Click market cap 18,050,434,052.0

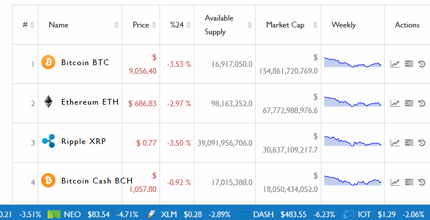click(x=290, y=189)
